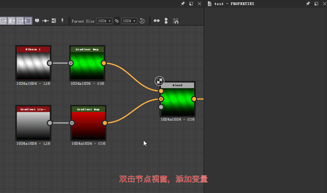Open the second 1024 size dropdown
The image size is (327, 193).
[x=129, y=21]
